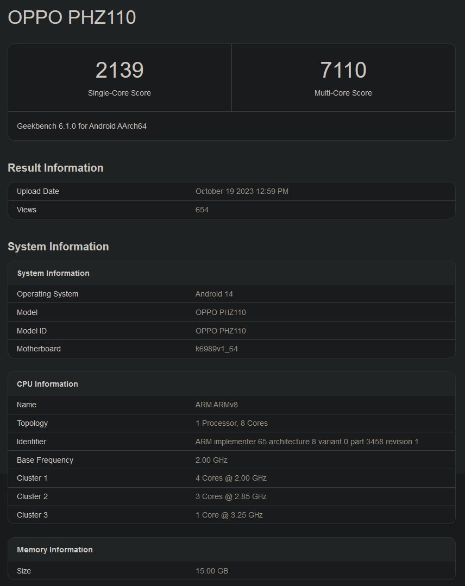Click the Memory Information table header
This screenshot has height=586, width=465.
click(x=54, y=550)
